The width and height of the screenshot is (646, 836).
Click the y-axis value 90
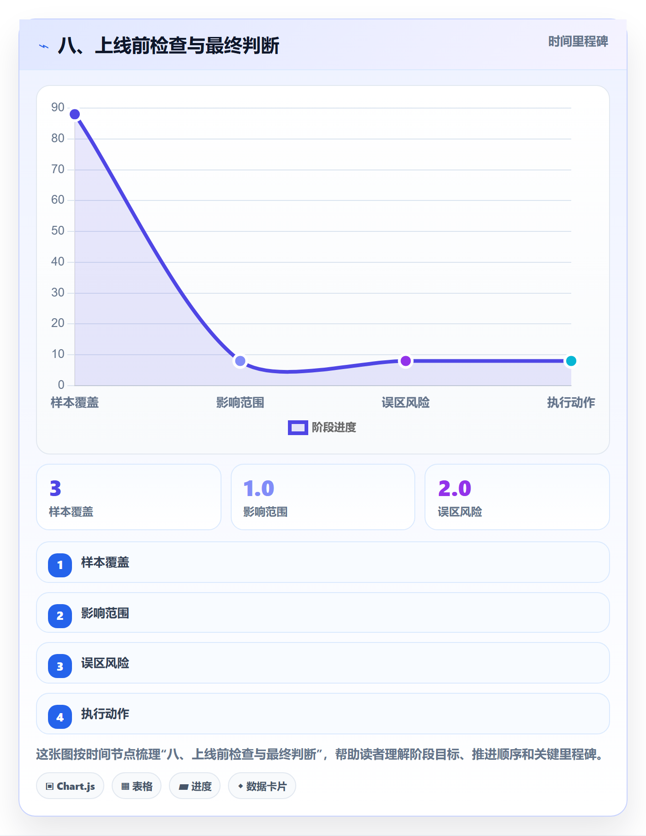click(58, 107)
